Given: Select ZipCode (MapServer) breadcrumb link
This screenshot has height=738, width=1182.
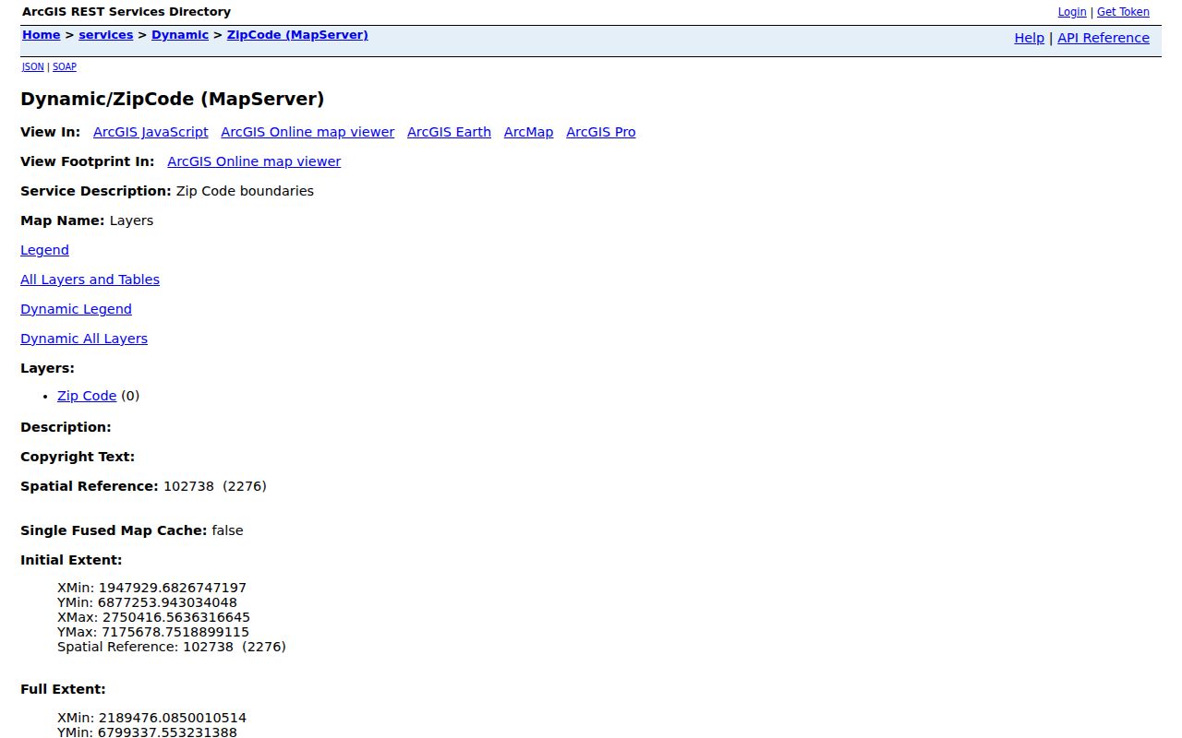Looking at the screenshot, I should point(297,35).
